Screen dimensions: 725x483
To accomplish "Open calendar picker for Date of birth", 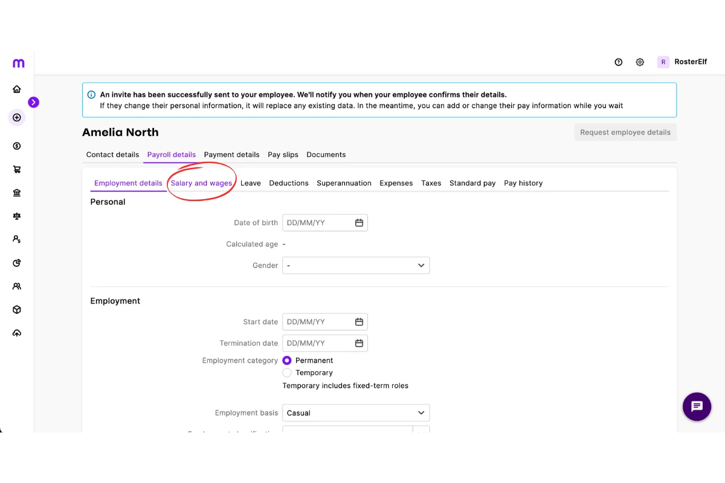I will point(359,223).
